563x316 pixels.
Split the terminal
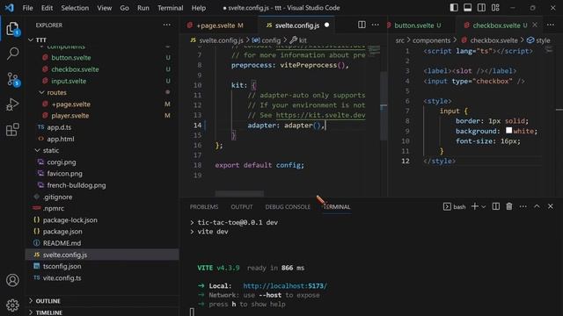tap(496, 206)
